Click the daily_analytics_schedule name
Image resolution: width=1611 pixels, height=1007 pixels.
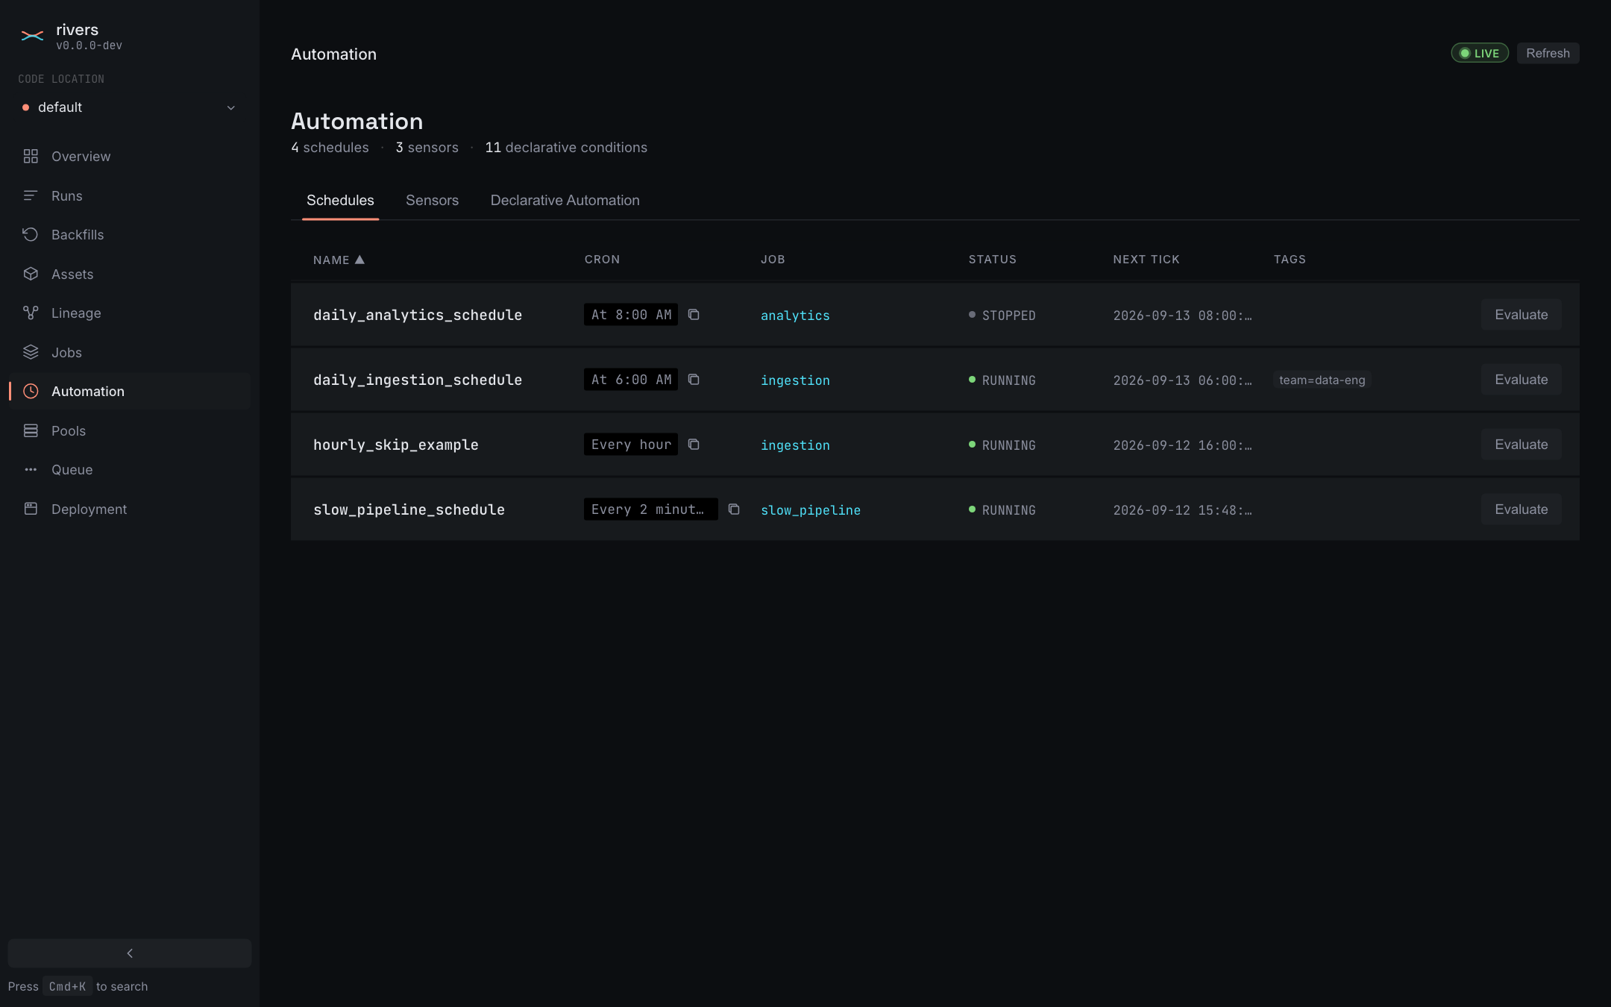click(418, 315)
